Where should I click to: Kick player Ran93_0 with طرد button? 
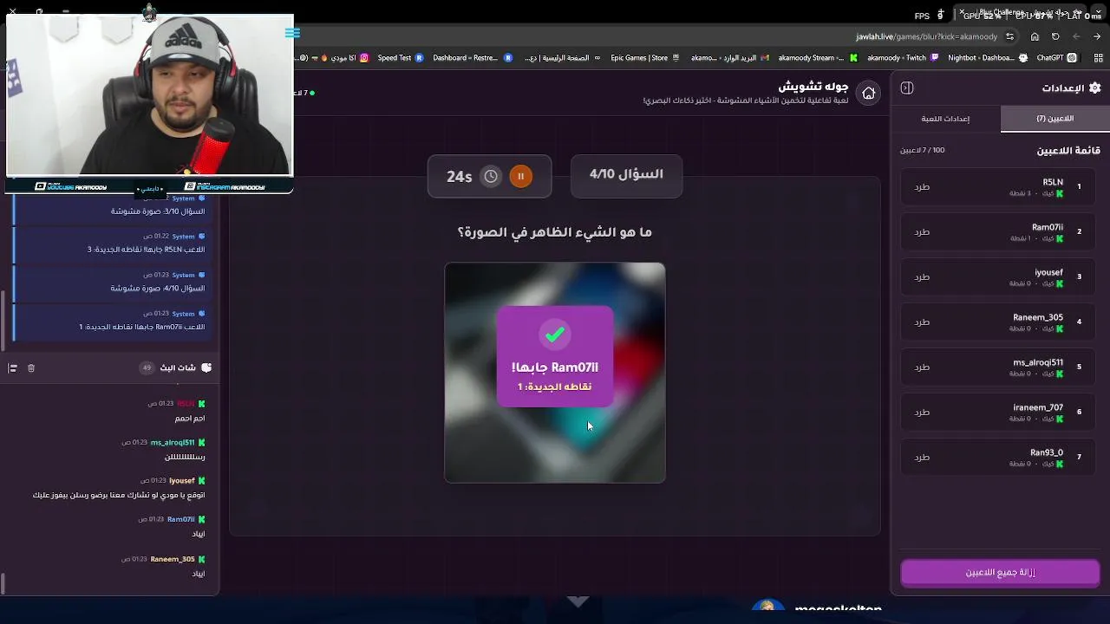922,457
